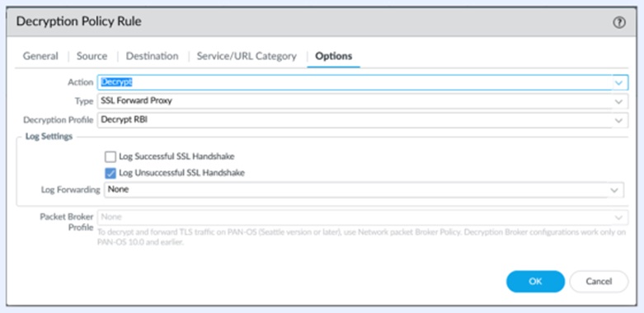The height and width of the screenshot is (313, 644).
Task: Go to the Destination tab
Action: click(x=152, y=56)
